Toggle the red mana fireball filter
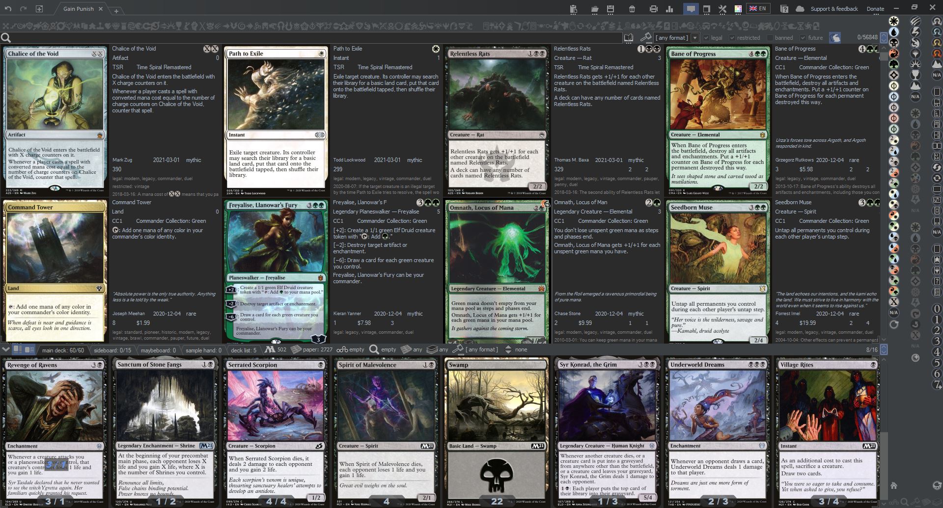 click(894, 53)
